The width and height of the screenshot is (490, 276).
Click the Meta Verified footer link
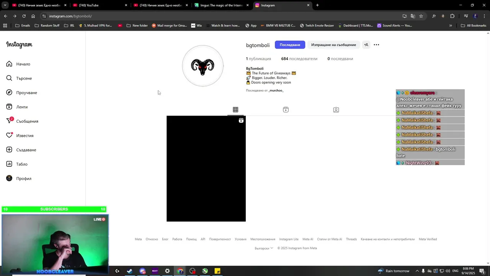pos(428,239)
